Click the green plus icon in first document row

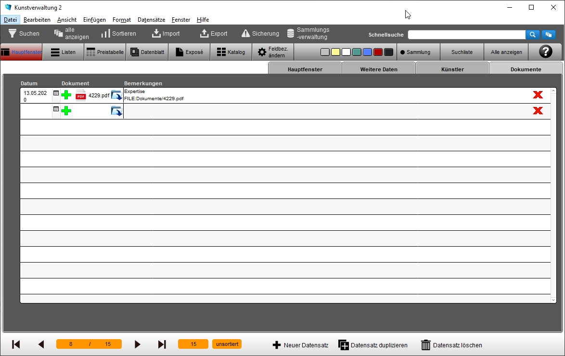click(66, 95)
